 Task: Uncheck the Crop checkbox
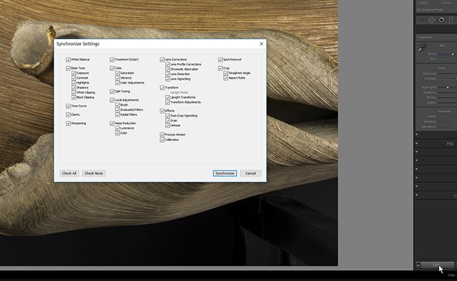pos(221,68)
